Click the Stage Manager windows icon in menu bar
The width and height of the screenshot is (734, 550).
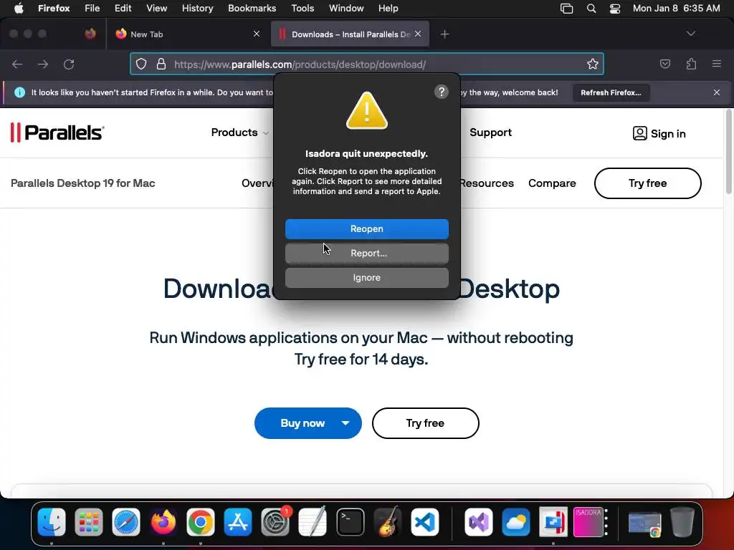[566, 9]
